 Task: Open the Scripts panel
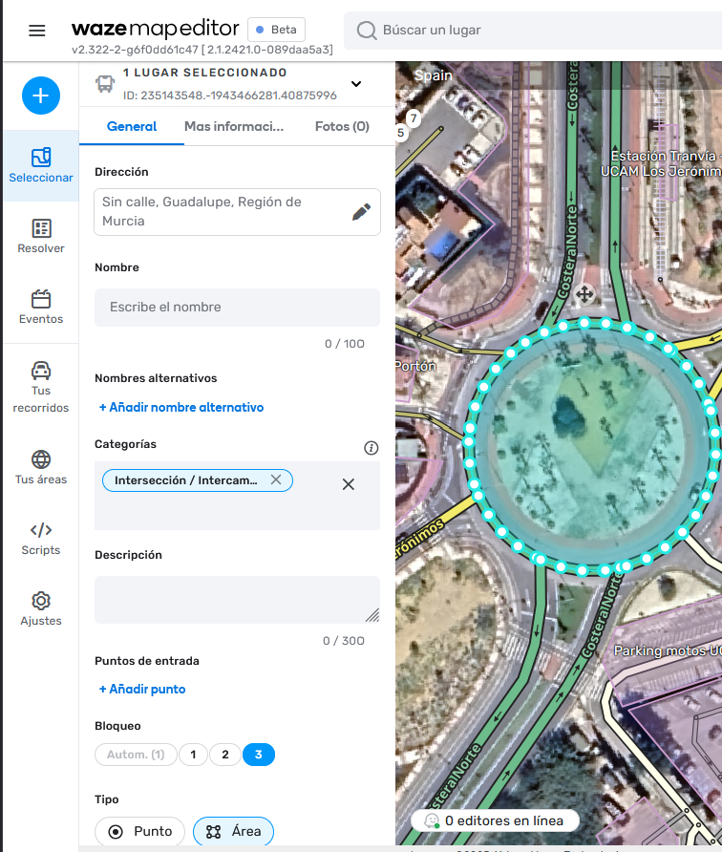point(41,539)
